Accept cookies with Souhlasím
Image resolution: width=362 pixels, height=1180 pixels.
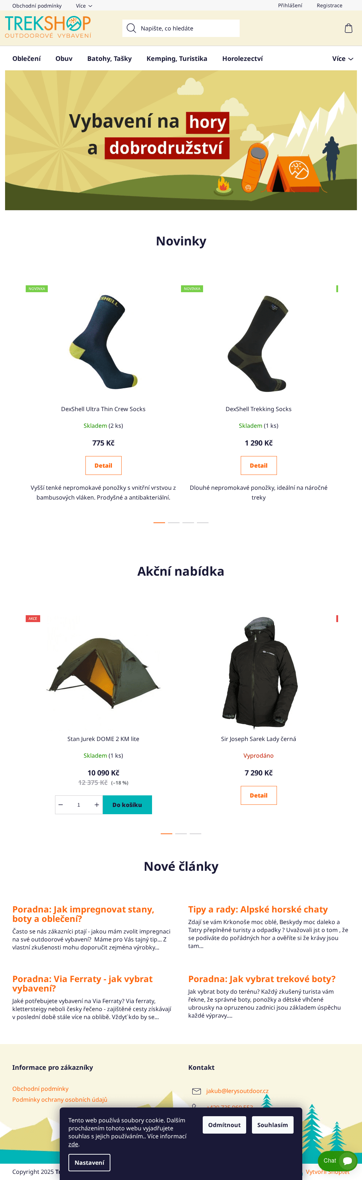(272, 1125)
